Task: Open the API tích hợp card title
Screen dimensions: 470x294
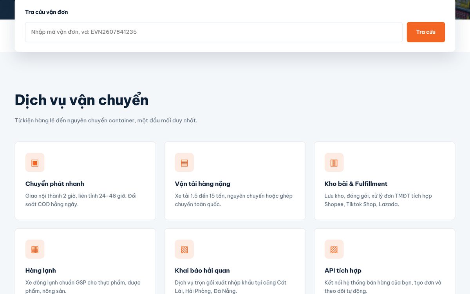Action: pos(343,270)
